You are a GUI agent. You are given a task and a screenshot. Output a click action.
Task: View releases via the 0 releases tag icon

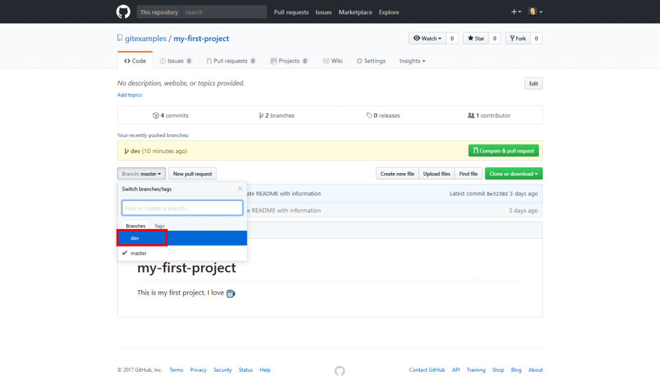pos(369,115)
